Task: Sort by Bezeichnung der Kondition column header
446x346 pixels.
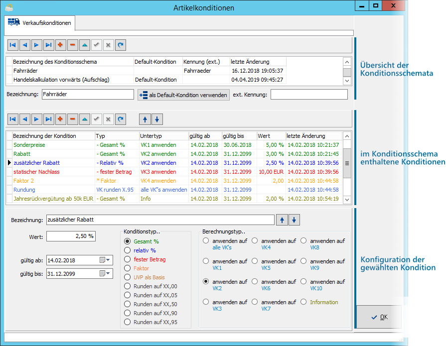Action: (53, 136)
